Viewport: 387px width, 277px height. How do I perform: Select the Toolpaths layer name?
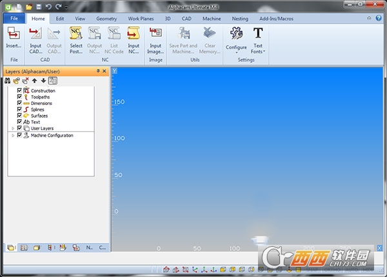40,97
